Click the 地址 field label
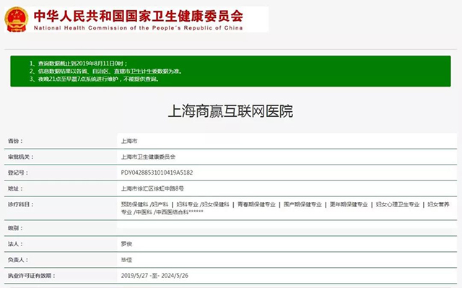462x288 pixels. [x=15, y=188]
